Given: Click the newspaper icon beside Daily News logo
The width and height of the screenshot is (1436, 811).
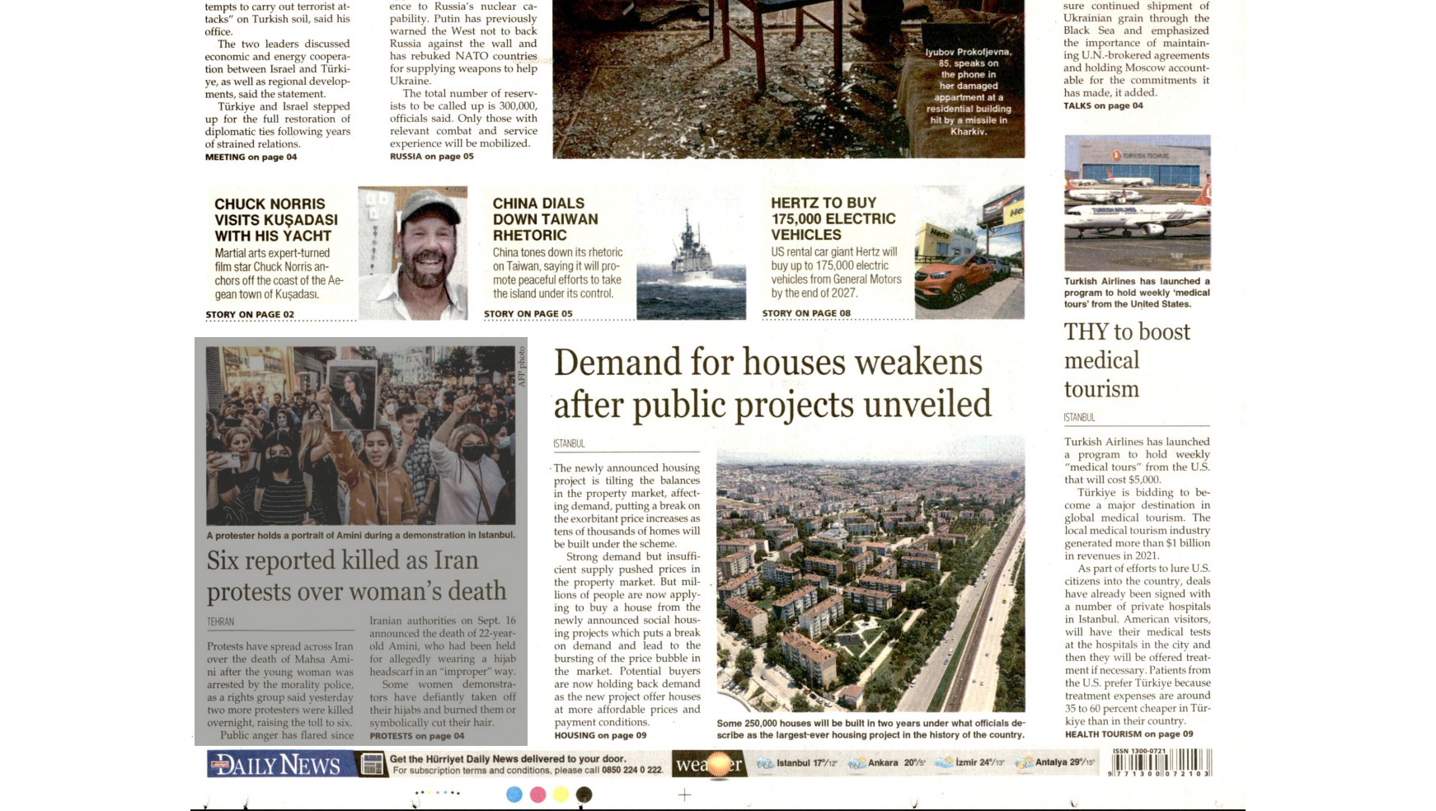Looking at the screenshot, I should click(x=373, y=765).
